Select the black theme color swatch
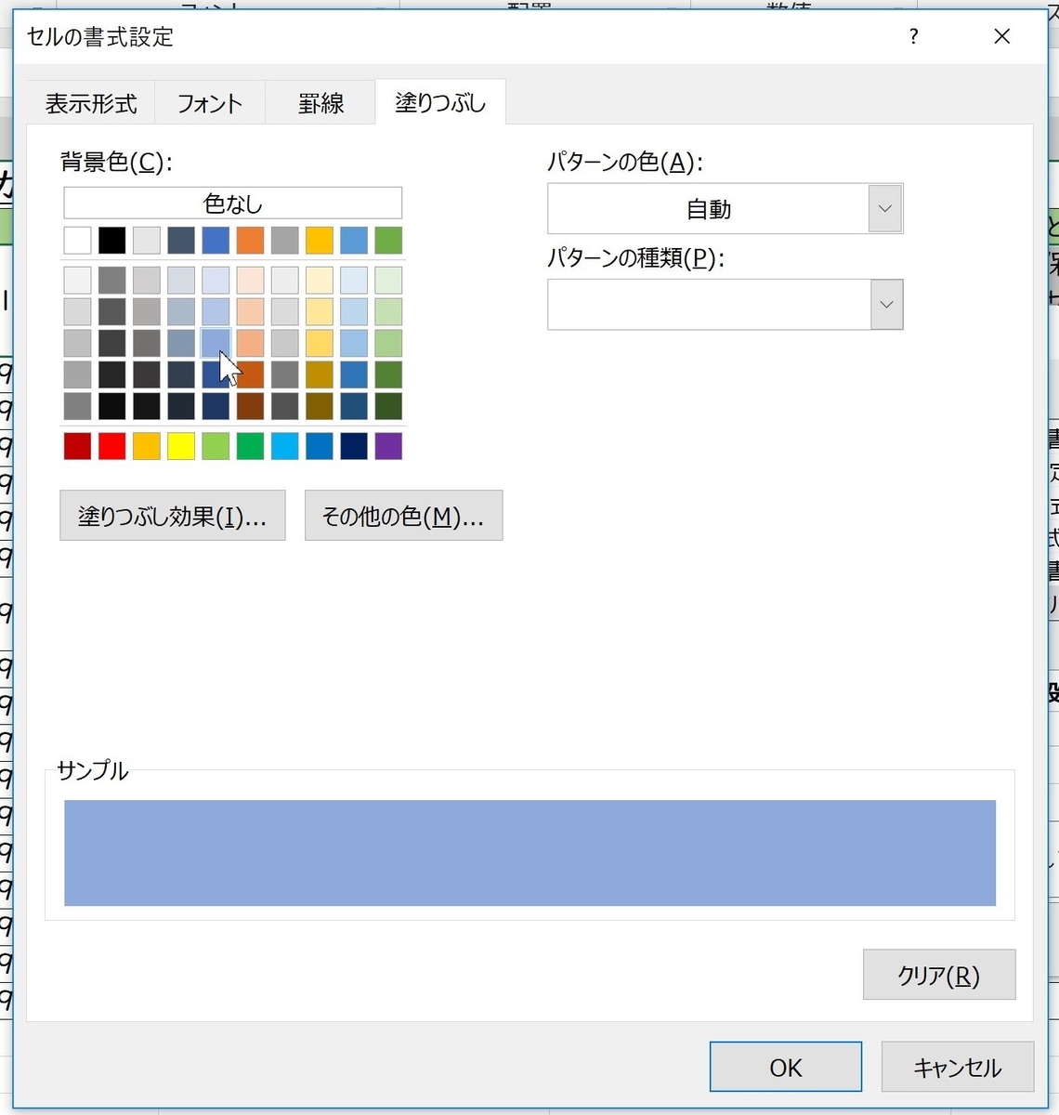Viewport: 1059px width, 1115px height. click(111, 241)
